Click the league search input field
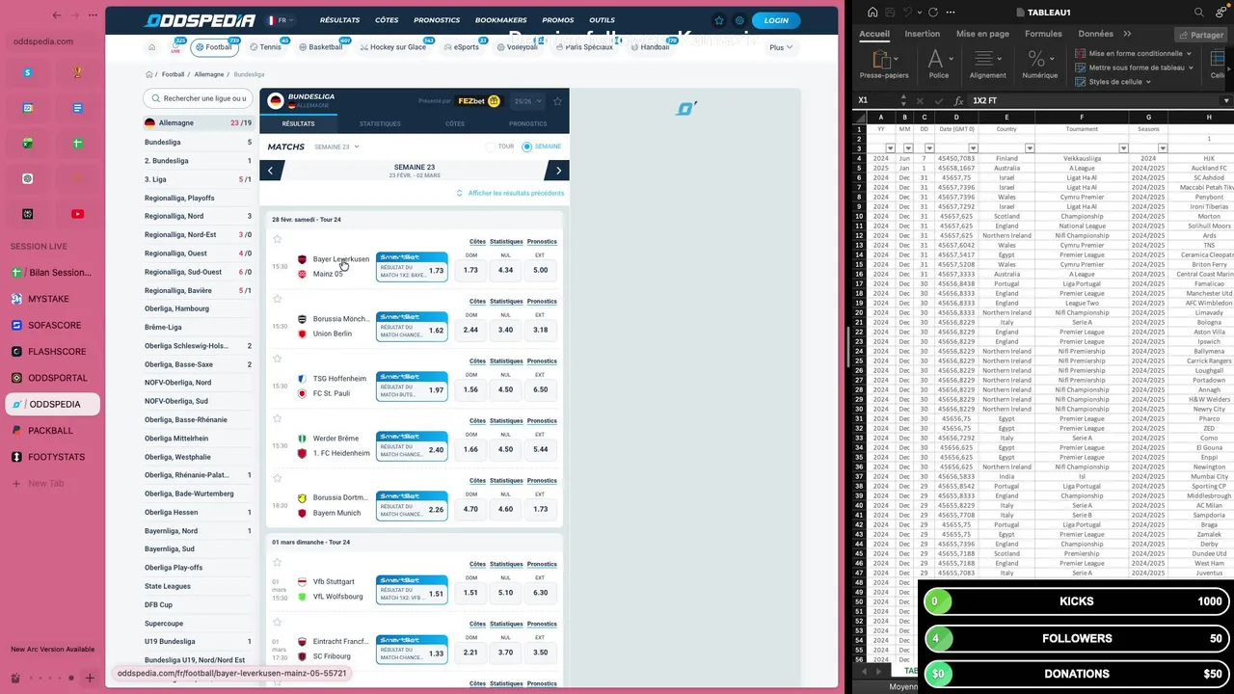Image resolution: width=1234 pixels, height=694 pixels. click(198, 98)
